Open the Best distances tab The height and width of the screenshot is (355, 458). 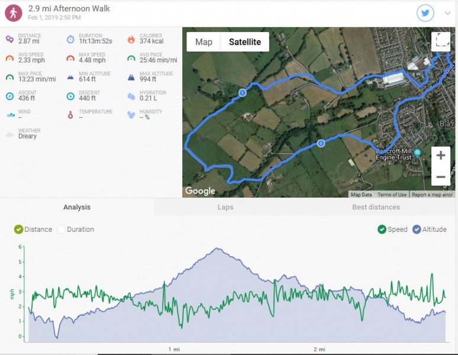(376, 207)
